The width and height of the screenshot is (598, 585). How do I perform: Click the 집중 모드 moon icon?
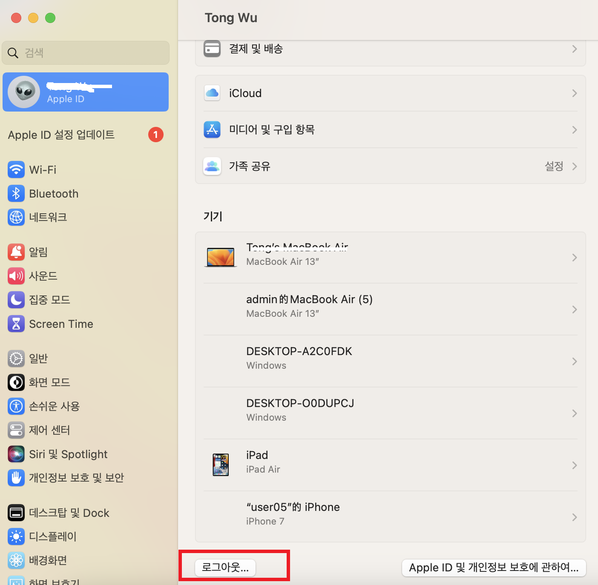tap(16, 300)
